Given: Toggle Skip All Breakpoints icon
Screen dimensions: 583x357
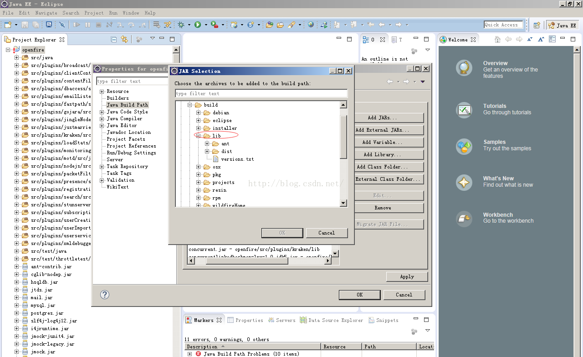Looking at the screenshot, I should coord(62,25).
